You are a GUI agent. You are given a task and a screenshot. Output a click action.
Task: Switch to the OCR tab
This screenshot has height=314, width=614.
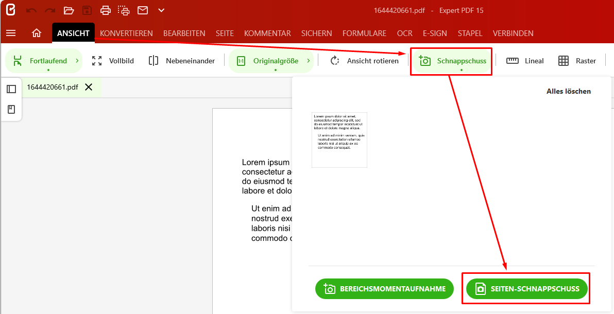coord(404,33)
